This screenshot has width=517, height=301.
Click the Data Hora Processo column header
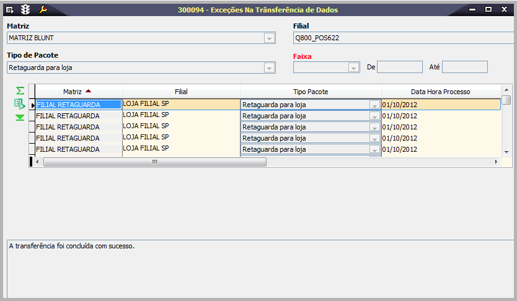[x=440, y=91]
